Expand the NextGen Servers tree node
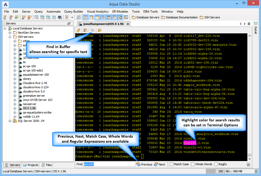The height and width of the screenshot is (176, 261). pos(10,33)
